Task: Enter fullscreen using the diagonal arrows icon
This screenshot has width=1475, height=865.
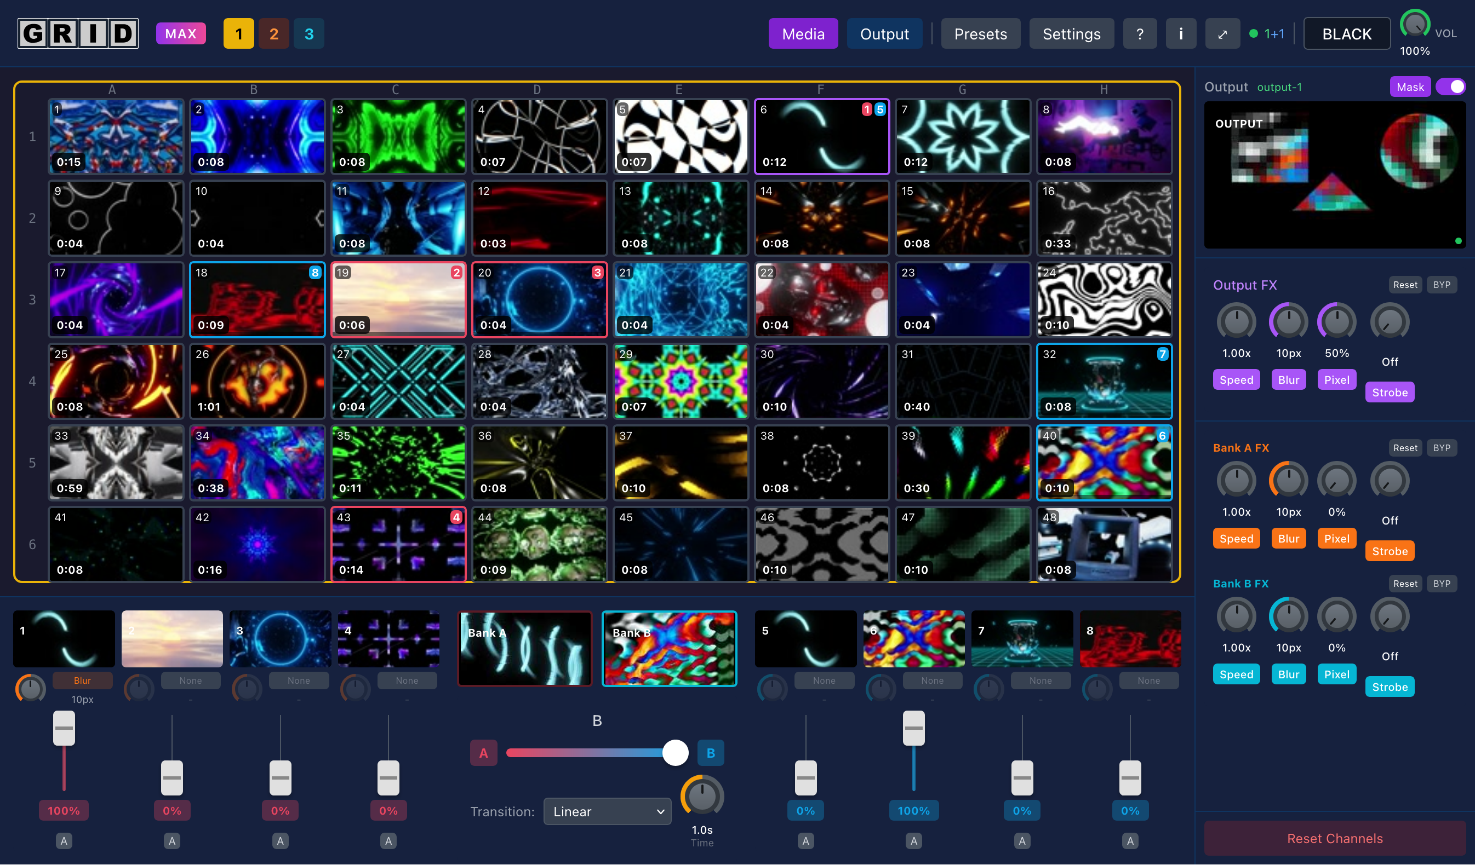Action: tap(1222, 33)
